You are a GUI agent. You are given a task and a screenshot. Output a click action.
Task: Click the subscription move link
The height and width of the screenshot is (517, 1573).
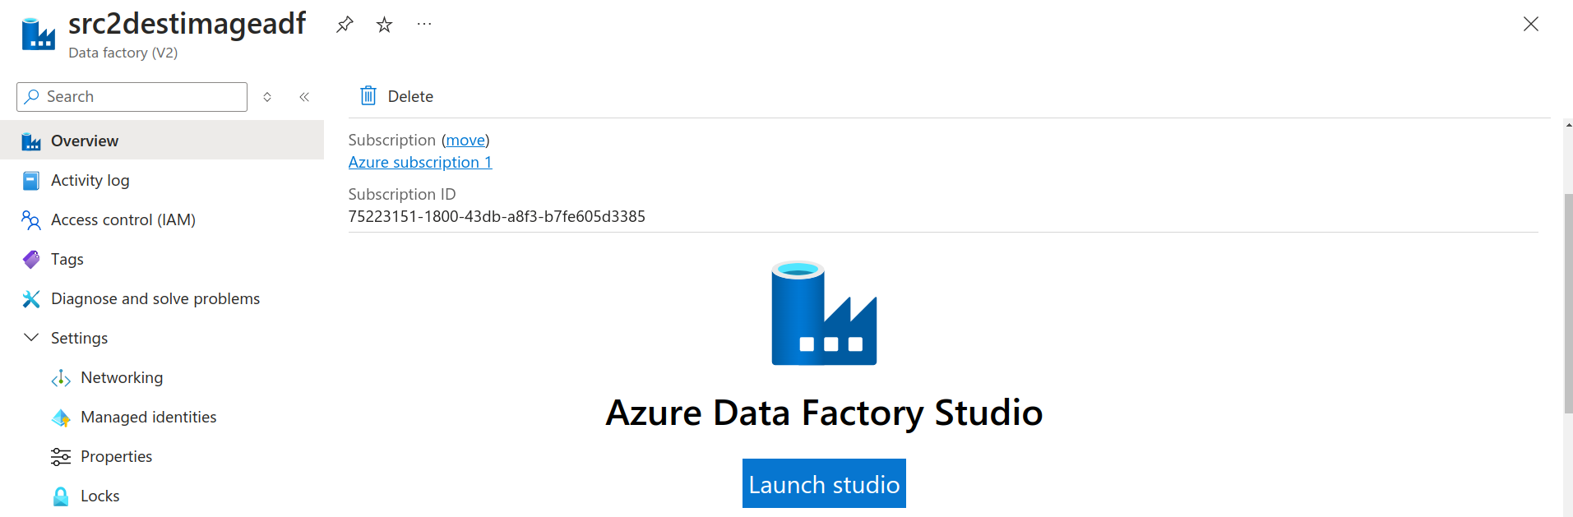tap(465, 141)
